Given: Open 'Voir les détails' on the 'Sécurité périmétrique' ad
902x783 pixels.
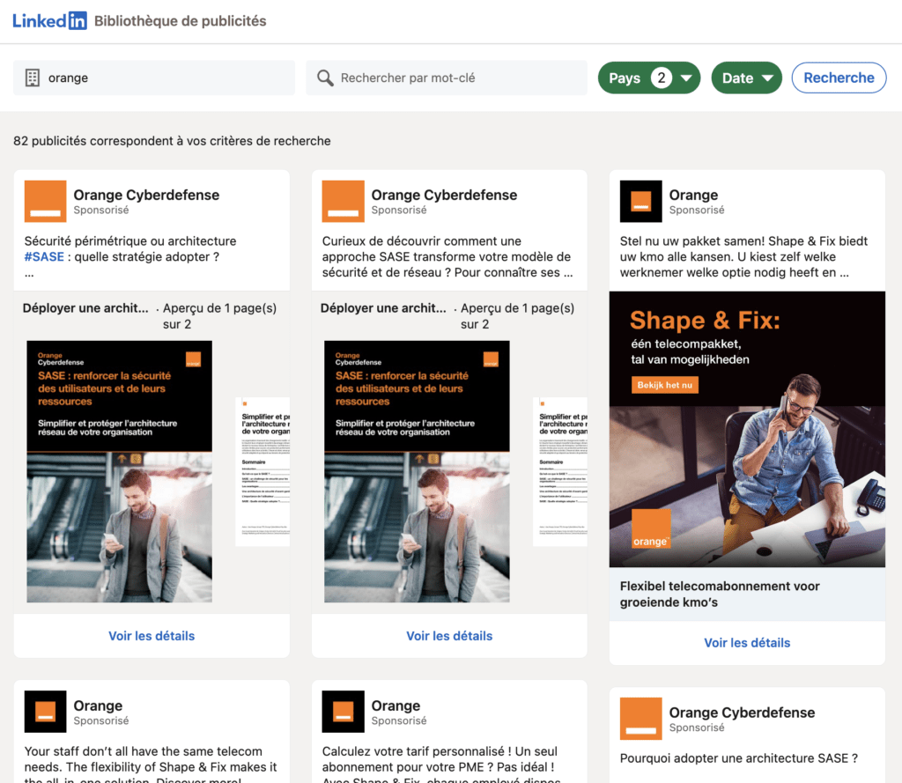Looking at the screenshot, I should tap(152, 636).
